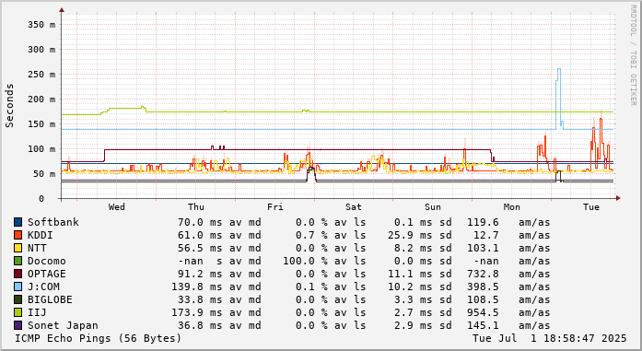Select the OPTAGE legend label
Image resolution: width=642 pixels, height=351 pixels.
(x=47, y=274)
